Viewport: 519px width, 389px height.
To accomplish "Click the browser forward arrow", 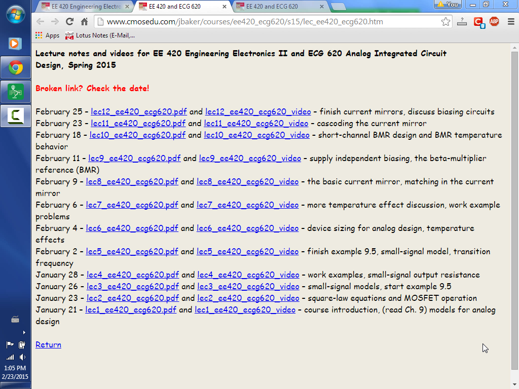I will click(55, 22).
